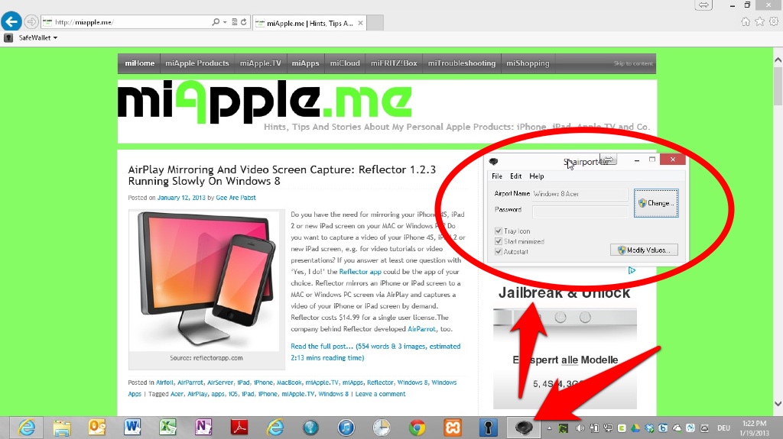Open Adobe Reader from the taskbar
The height and width of the screenshot is (439, 783).
[x=239, y=428]
